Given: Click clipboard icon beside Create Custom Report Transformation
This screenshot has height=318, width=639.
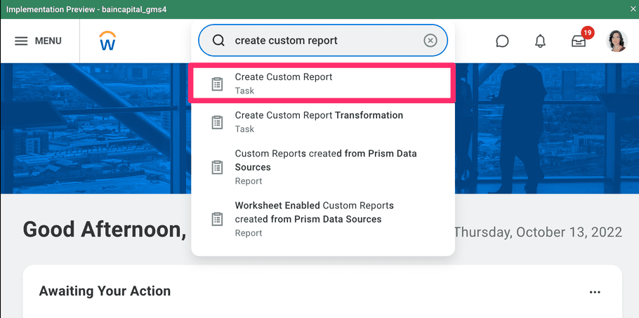Looking at the screenshot, I should coord(217,122).
